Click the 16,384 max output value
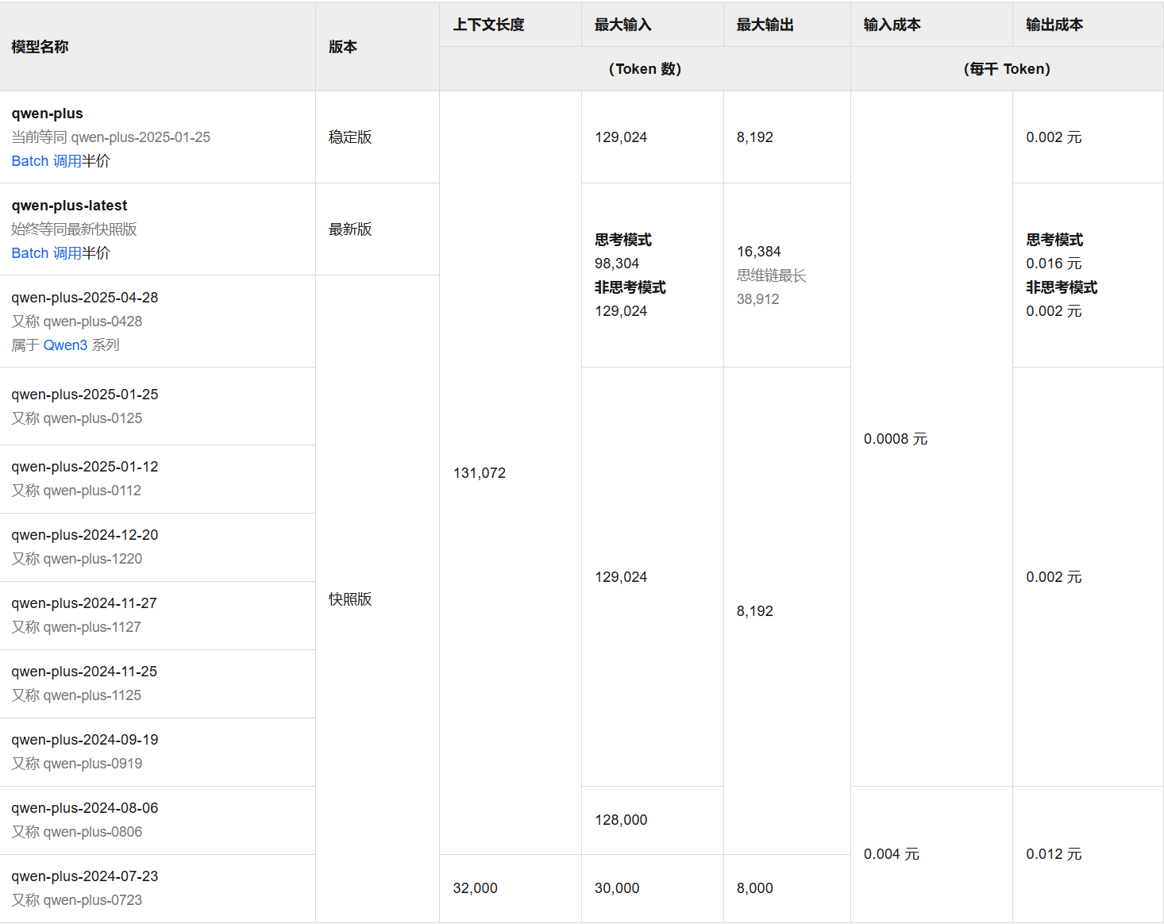This screenshot has width=1164, height=924. point(758,252)
